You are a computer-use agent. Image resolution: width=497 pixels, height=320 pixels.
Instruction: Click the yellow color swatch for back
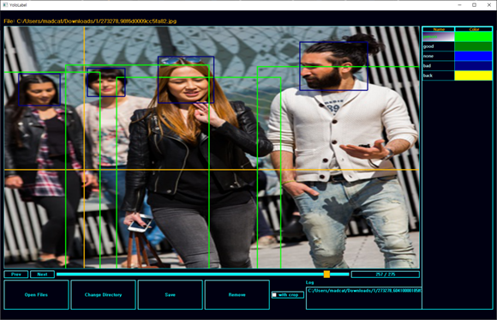(x=474, y=75)
